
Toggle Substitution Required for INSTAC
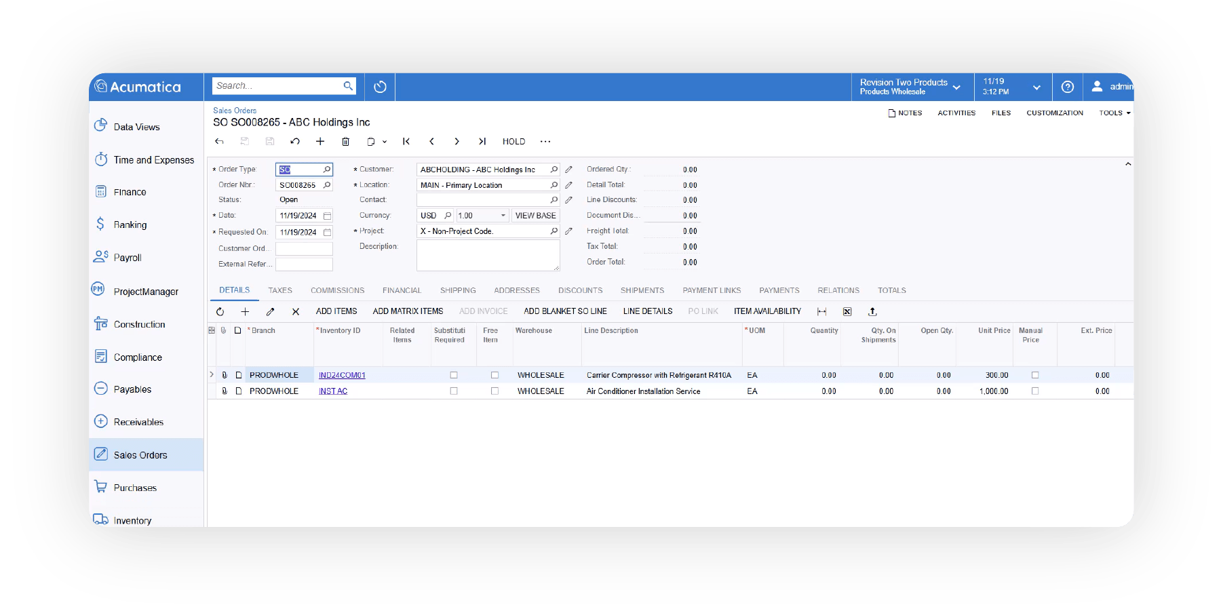[x=454, y=391]
